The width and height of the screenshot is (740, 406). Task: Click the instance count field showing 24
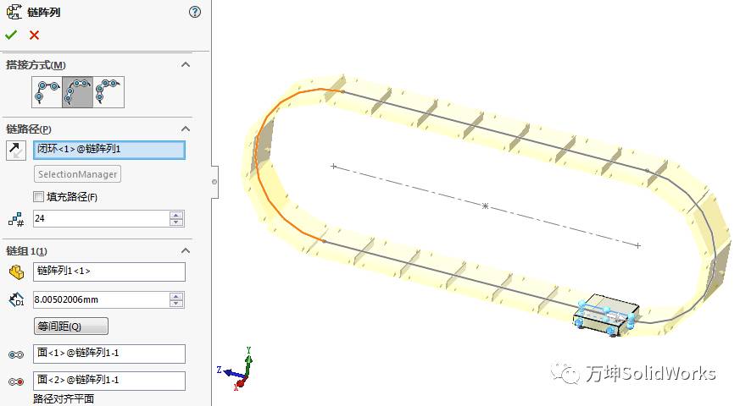(101, 218)
